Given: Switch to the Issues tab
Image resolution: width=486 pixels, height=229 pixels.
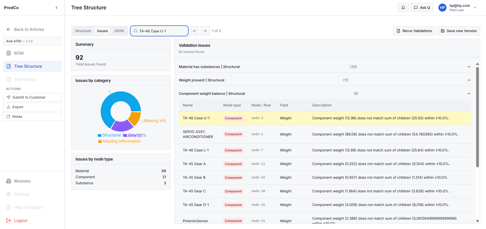Looking at the screenshot, I should click(103, 31).
